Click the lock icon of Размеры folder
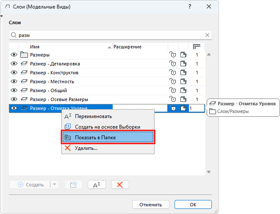Viewport: 280px width, 214px height. [172, 55]
